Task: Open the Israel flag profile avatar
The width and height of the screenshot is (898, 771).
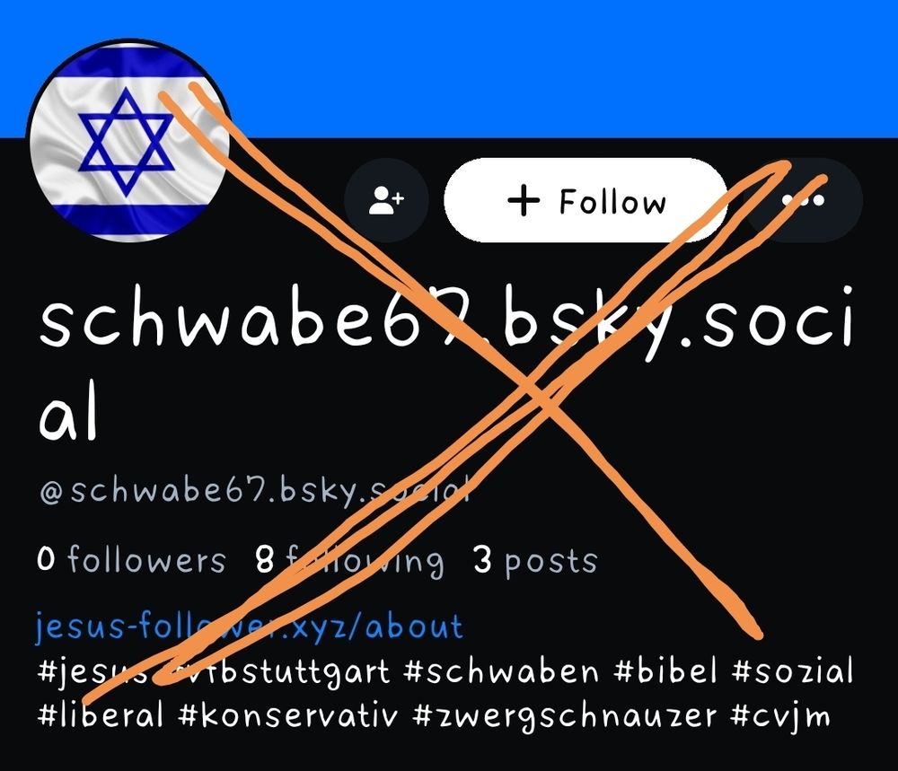Action: coord(129,141)
